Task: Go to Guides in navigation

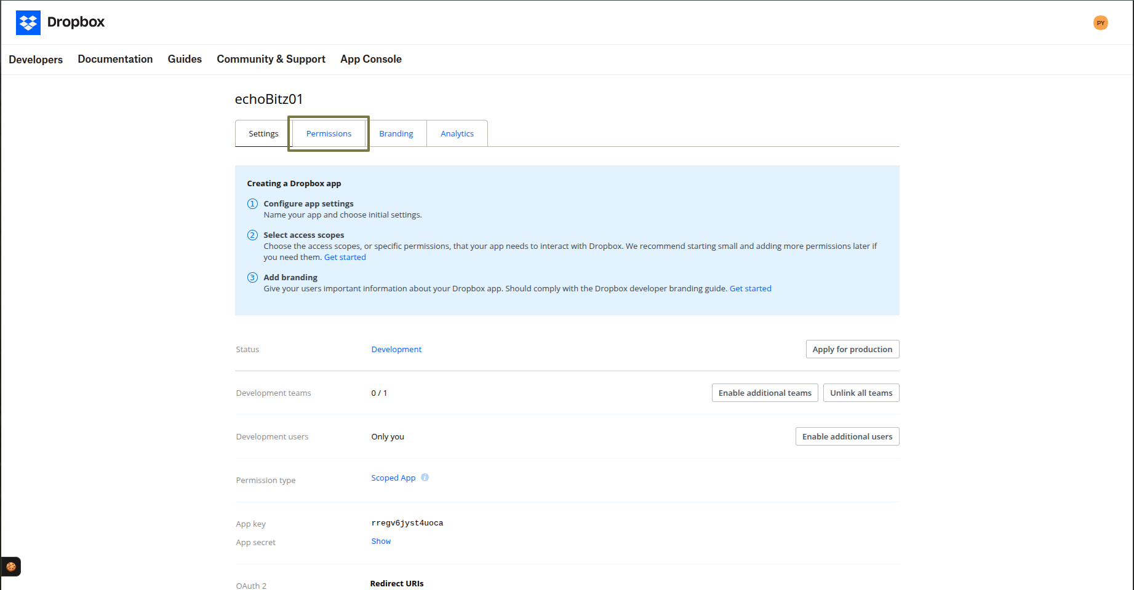Action: coord(185,59)
